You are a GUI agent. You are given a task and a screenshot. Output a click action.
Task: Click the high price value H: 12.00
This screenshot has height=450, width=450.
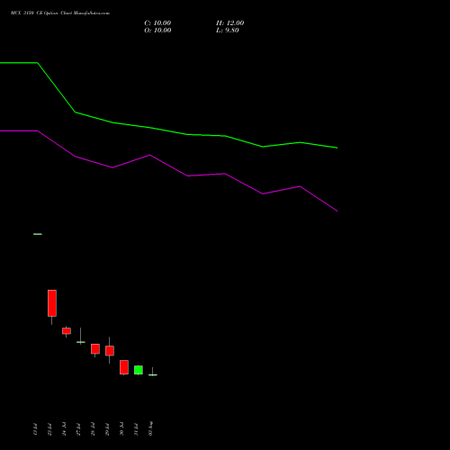point(229,23)
